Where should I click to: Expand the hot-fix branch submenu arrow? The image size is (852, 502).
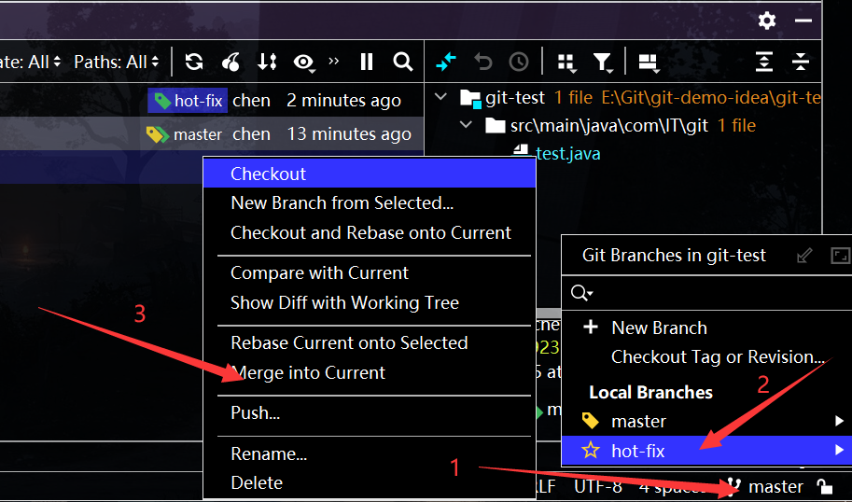[x=840, y=450]
